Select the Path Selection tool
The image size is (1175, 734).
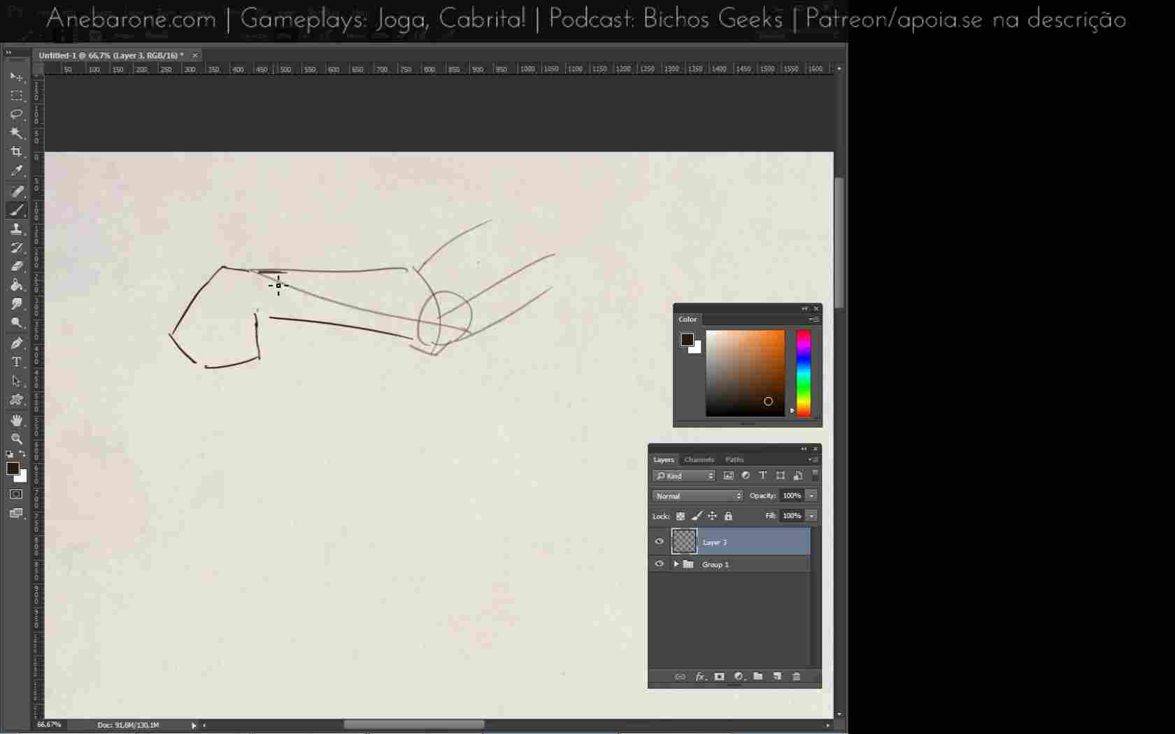(x=17, y=381)
